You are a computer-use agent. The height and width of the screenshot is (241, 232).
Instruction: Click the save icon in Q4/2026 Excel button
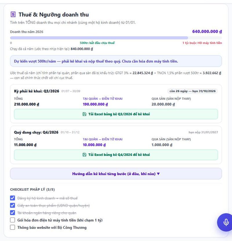coord(84,155)
